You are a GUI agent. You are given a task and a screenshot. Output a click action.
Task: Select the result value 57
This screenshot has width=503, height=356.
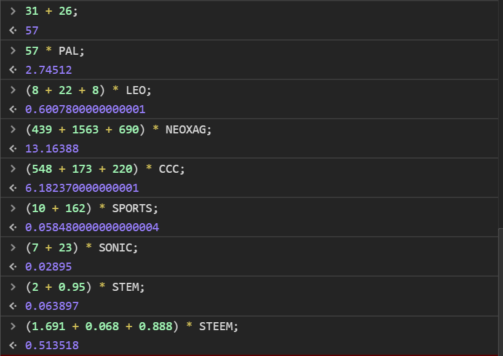point(32,31)
